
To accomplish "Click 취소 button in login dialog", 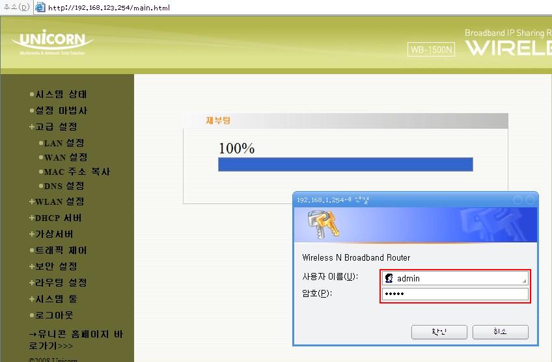I will (x=500, y=331).
